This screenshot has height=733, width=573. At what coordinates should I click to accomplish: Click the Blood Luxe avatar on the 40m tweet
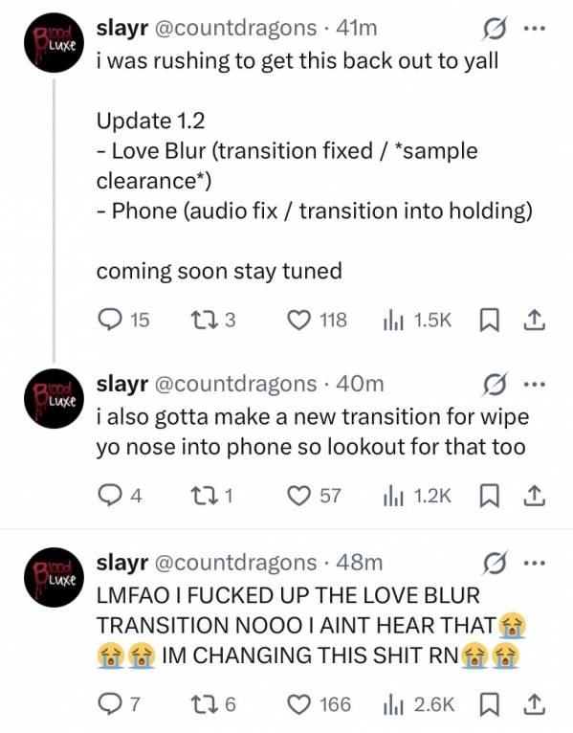pyautogui.click(x=54, y=398)
